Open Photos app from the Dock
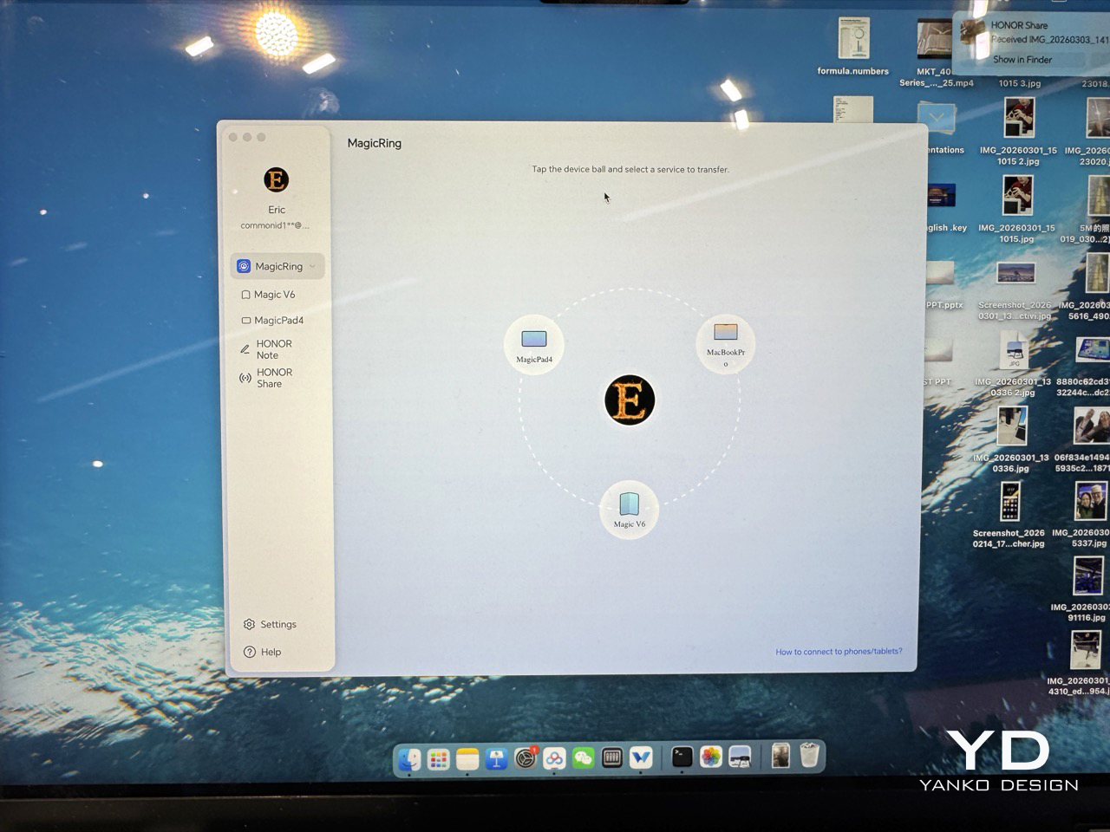The image size is (1110, 832). click(711, 757)
